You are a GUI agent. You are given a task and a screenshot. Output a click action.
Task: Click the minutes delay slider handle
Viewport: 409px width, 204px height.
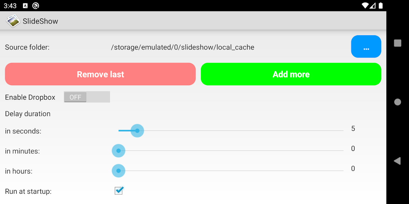(119, 151)
